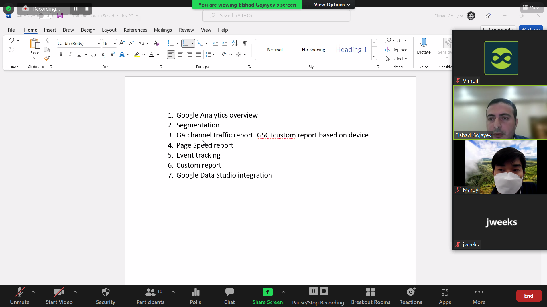Toggle the numbered list button

(185, 43)
